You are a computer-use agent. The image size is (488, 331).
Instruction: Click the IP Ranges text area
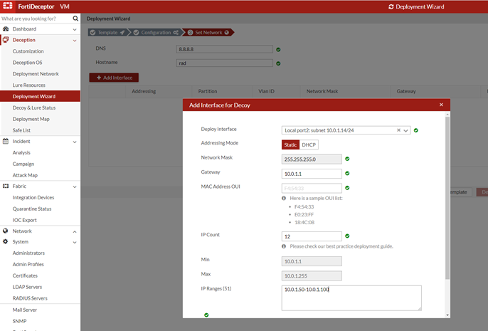click(x=351, y=298)
